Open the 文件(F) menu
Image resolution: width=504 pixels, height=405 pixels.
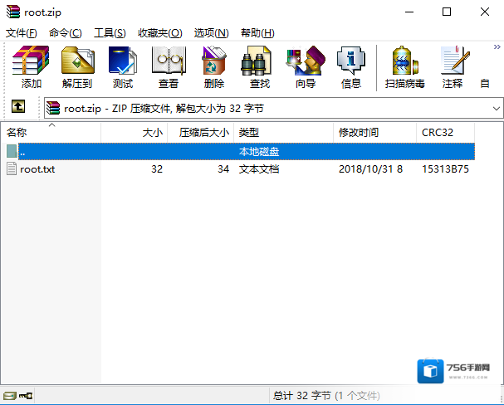click(x=22, y=32)
